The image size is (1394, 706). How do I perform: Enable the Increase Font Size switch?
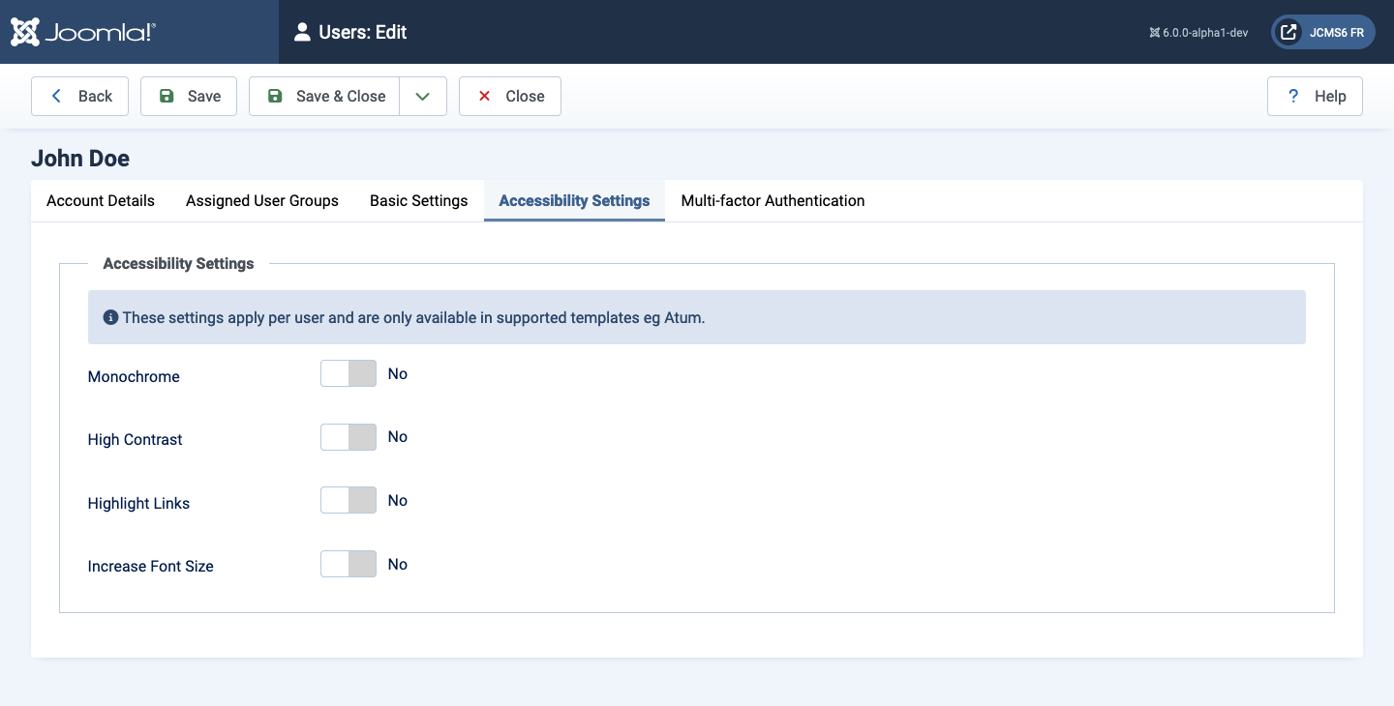coord(348,564)
